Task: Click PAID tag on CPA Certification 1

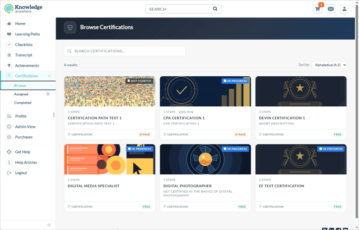Action: 240,135
